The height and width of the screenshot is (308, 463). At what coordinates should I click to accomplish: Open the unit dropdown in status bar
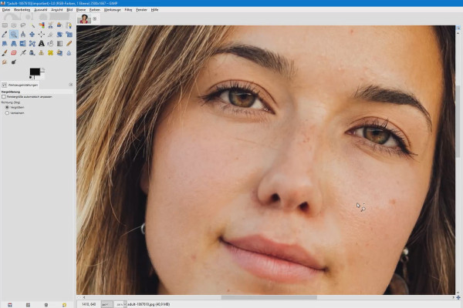106,304
